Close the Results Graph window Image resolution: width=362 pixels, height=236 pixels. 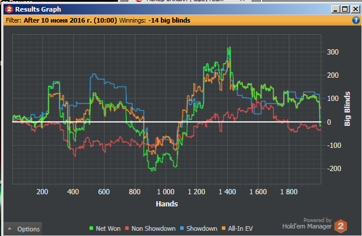pyautogui.click(x=355, y=9)
